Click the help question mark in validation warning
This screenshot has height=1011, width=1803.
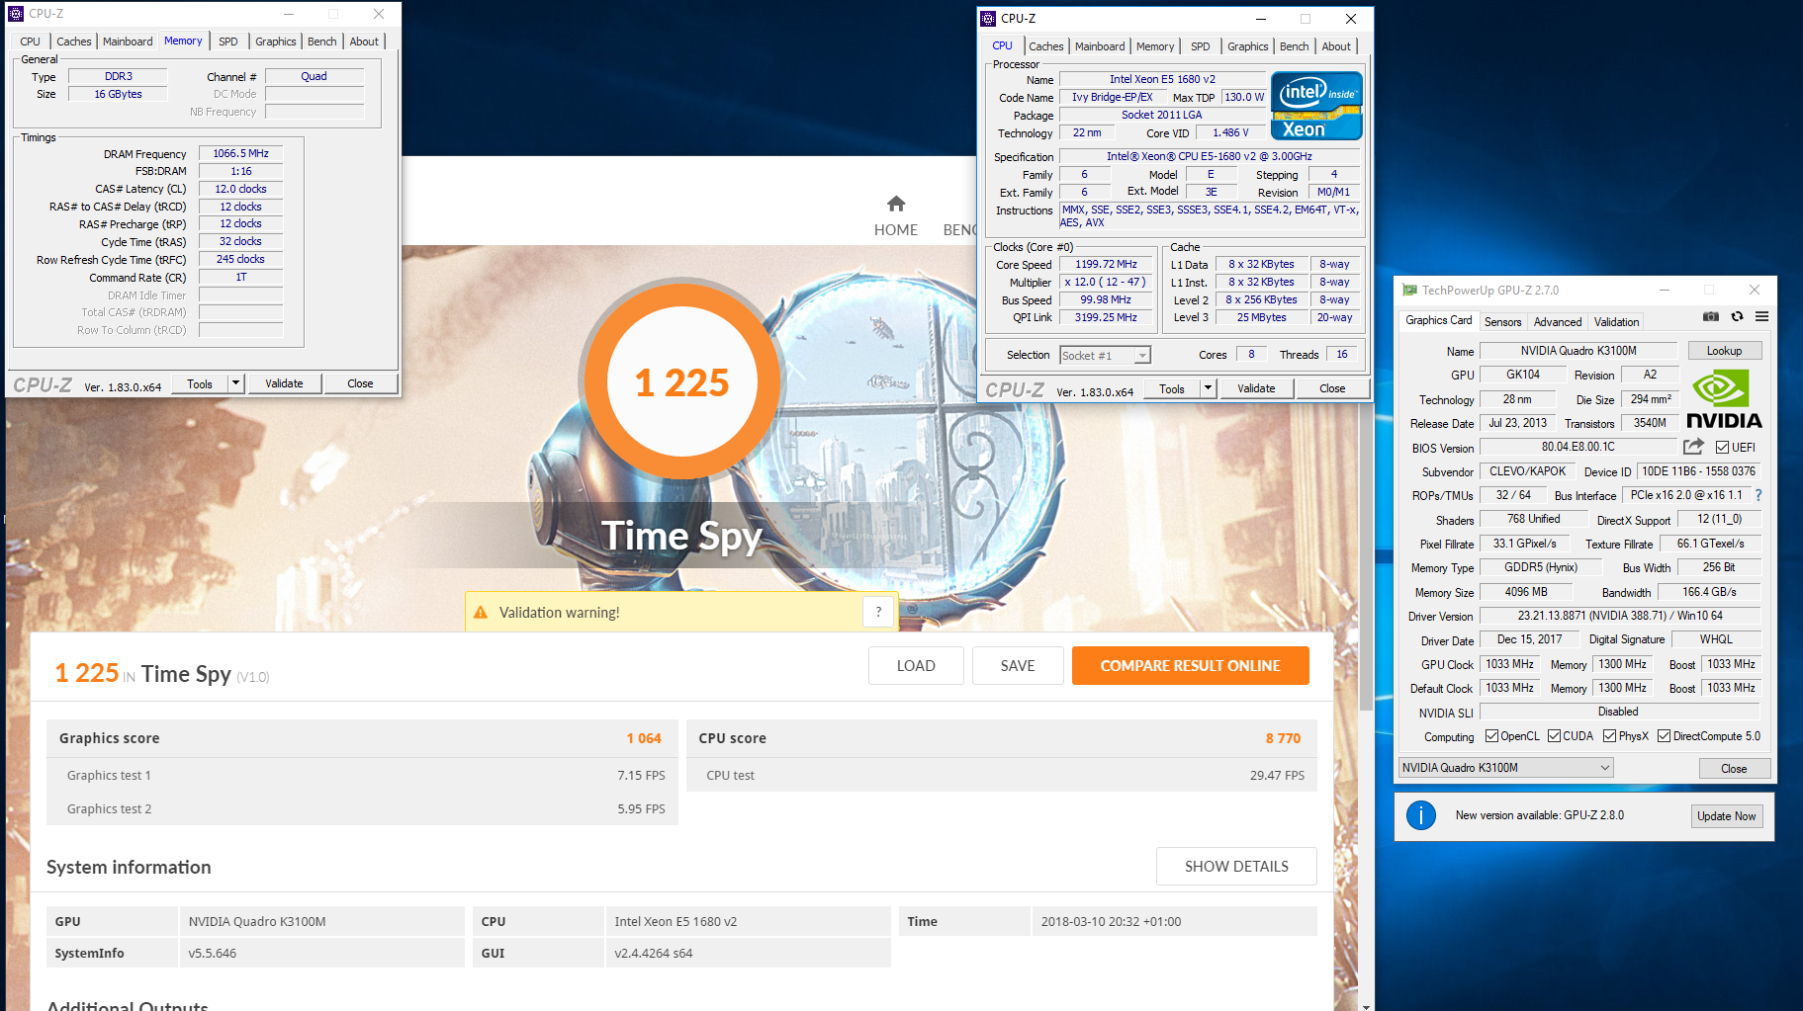(x=878, y=613)
